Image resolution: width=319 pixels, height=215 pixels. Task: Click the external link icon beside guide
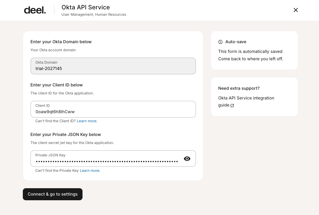[x=232, y=105]
